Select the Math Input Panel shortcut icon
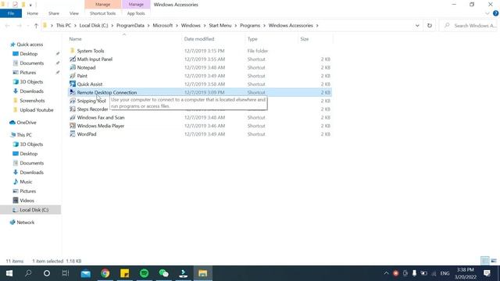Viewport: 500px width, 281px height. [73, 59]
